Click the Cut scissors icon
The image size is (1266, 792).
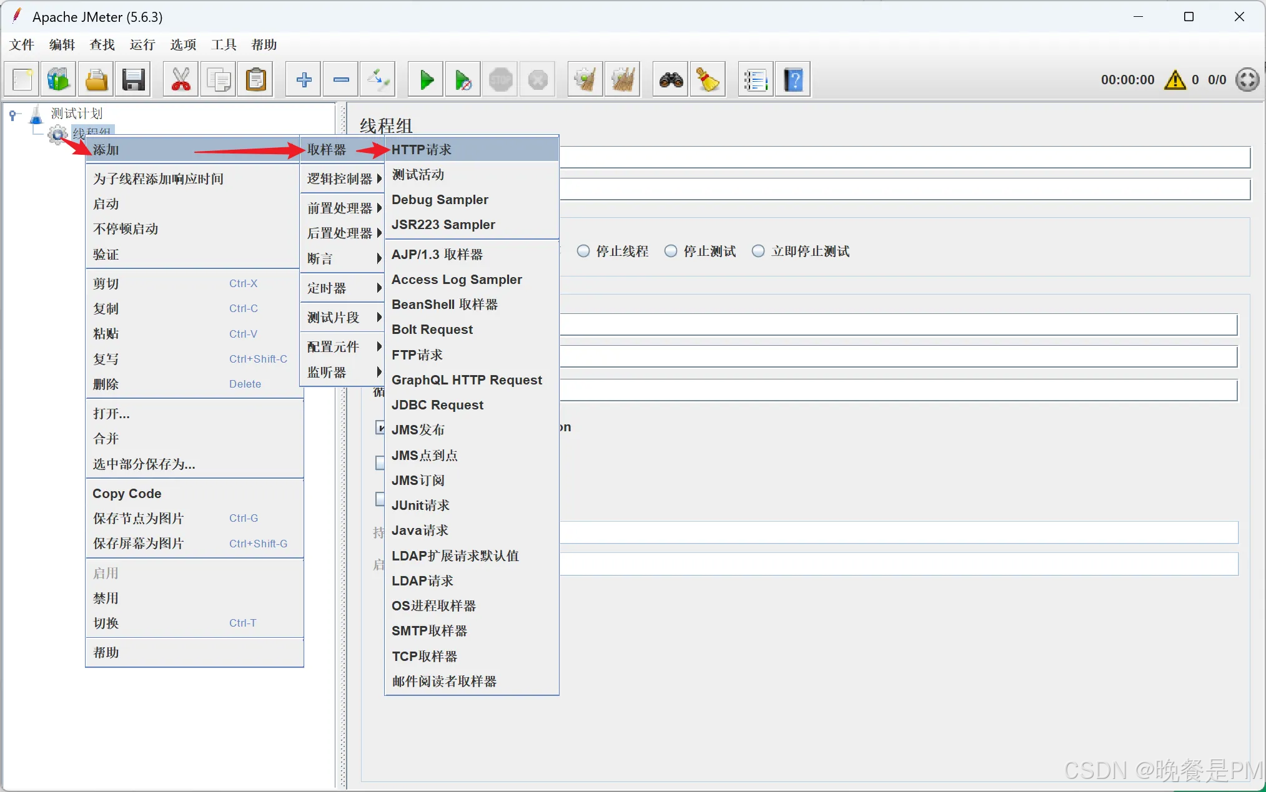pos(181,79)
